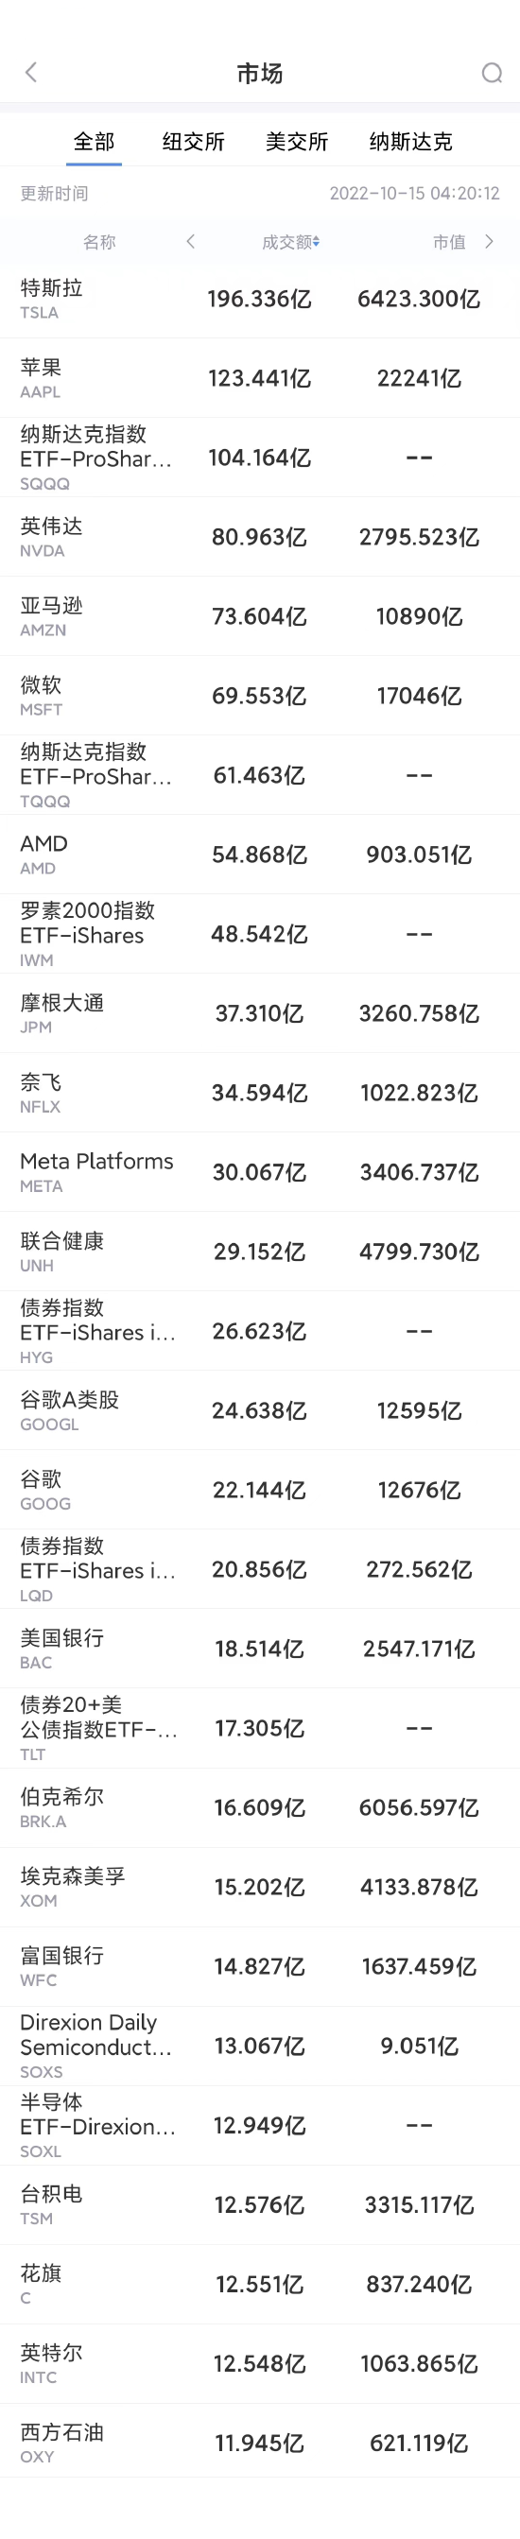Select the SQQQ ETF row
The image size is (520, 2539).
259,458
